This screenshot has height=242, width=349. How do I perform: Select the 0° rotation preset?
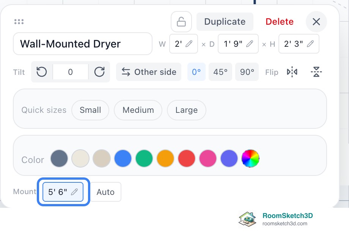(x=197, y=72)
